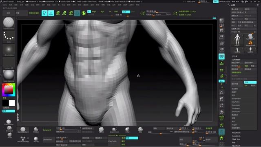Open the Dots stroke picker

click(x=9, y=36)
